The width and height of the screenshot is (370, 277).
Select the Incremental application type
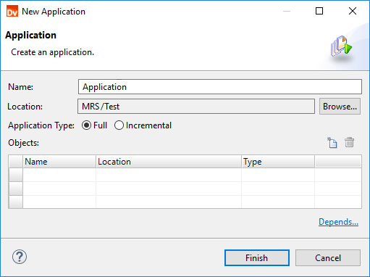click(143, 125)
